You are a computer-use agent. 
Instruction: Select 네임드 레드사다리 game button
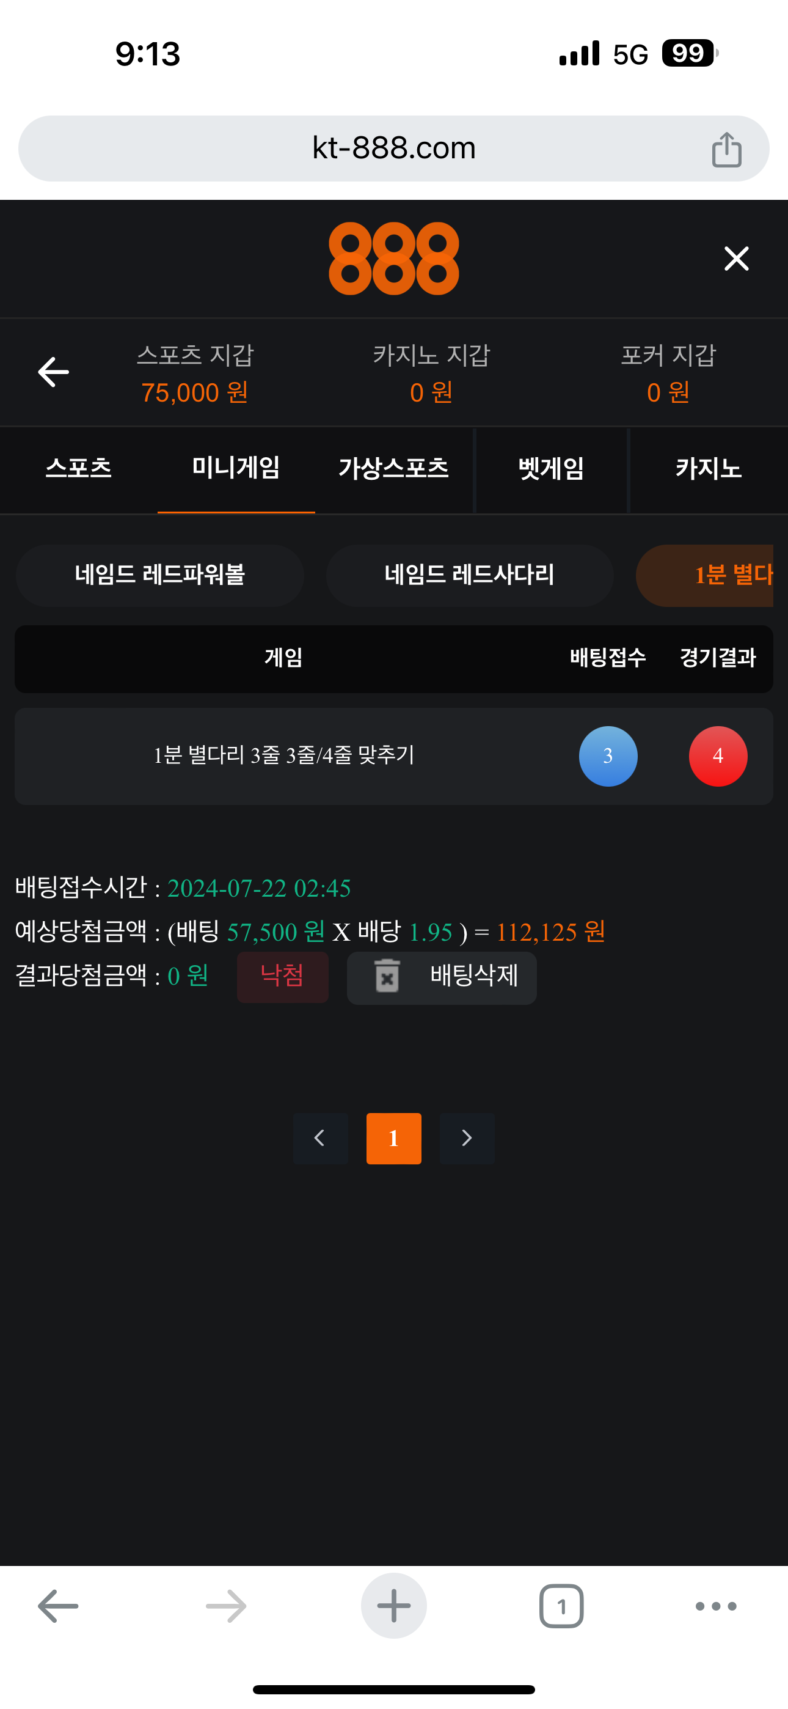(x=470, y=575)
